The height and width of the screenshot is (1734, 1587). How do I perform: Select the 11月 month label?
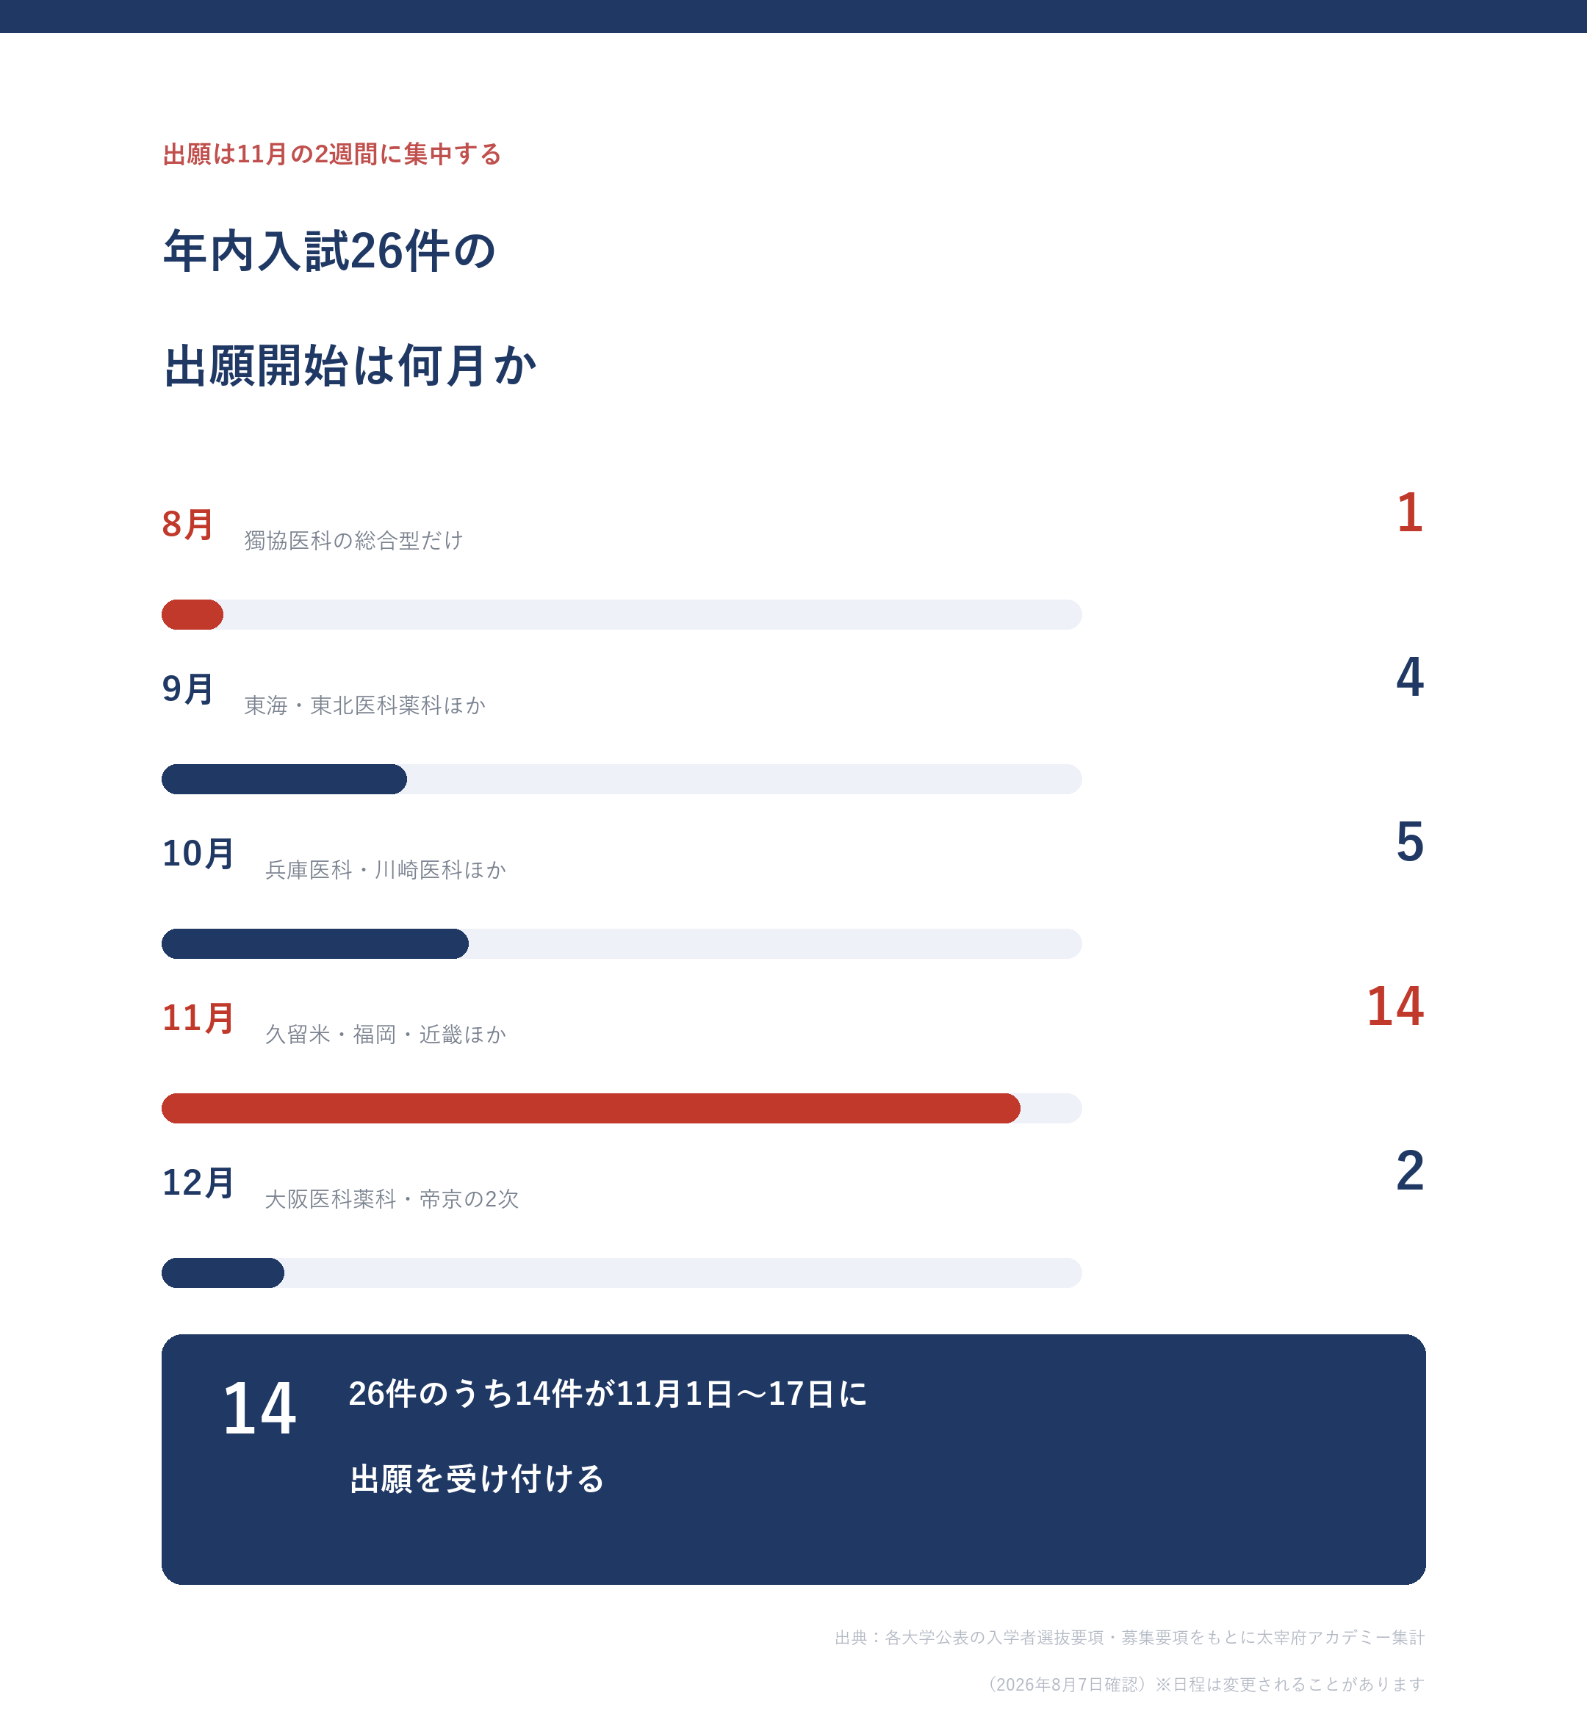[198, 1018]
